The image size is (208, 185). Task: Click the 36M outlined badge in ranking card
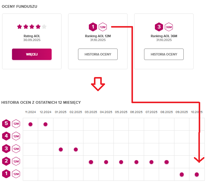(169, 27)
